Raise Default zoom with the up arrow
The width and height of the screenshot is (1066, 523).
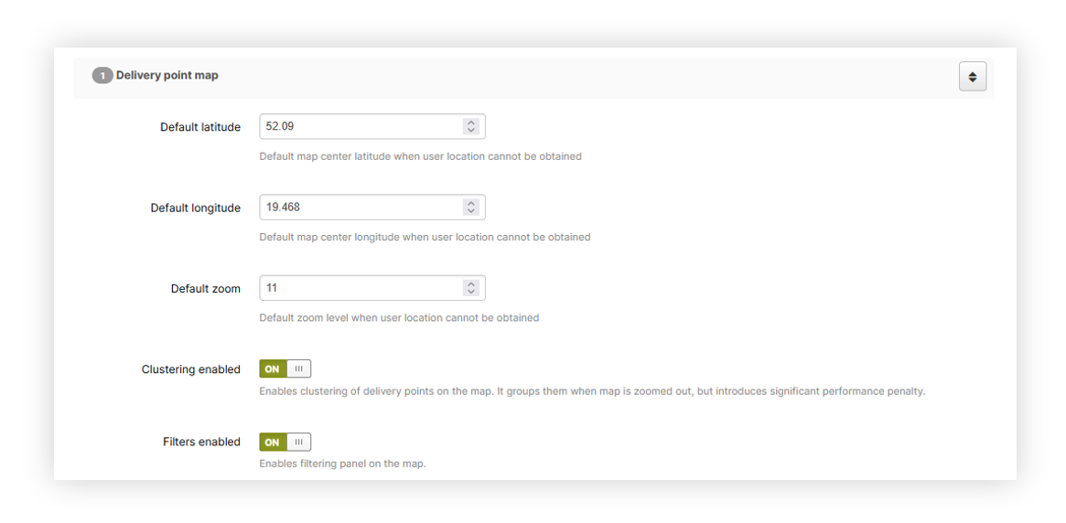pyautogui.click(x=470, y=283)
